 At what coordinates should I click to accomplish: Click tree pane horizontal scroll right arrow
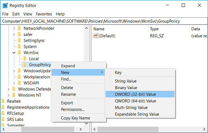click(x=80, y=129)
